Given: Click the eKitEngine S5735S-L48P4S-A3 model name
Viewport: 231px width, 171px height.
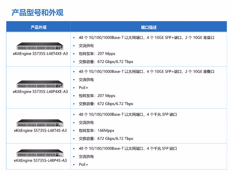Looking at the screenshot, I should (40, 160).
